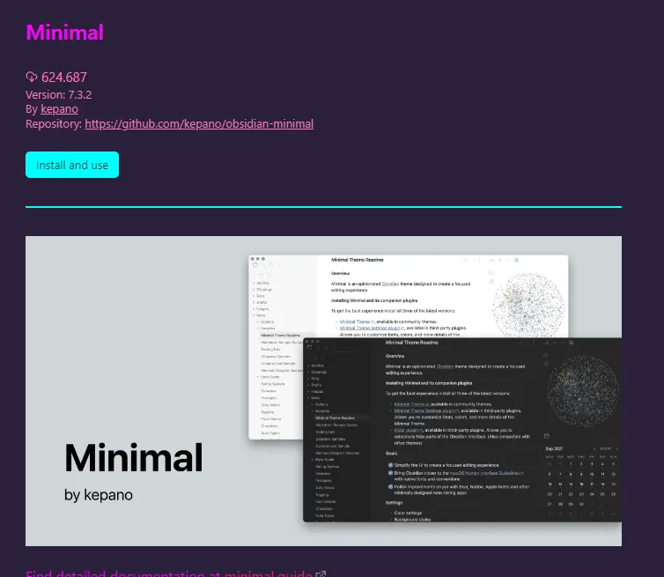This screenshot has height=577, width=664.
Task: Click the Minimal theme preview image
Action: tap(323, 390)
